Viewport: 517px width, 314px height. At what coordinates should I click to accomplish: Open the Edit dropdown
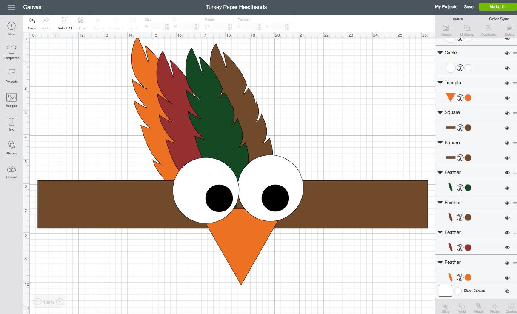pyautogui.click(x=80, y=23)
